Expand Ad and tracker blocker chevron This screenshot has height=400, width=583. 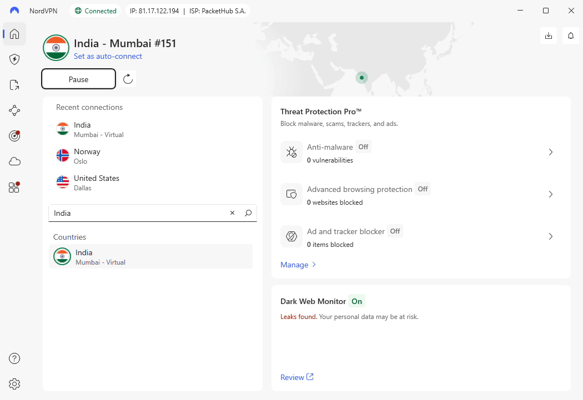pos(550,236)
